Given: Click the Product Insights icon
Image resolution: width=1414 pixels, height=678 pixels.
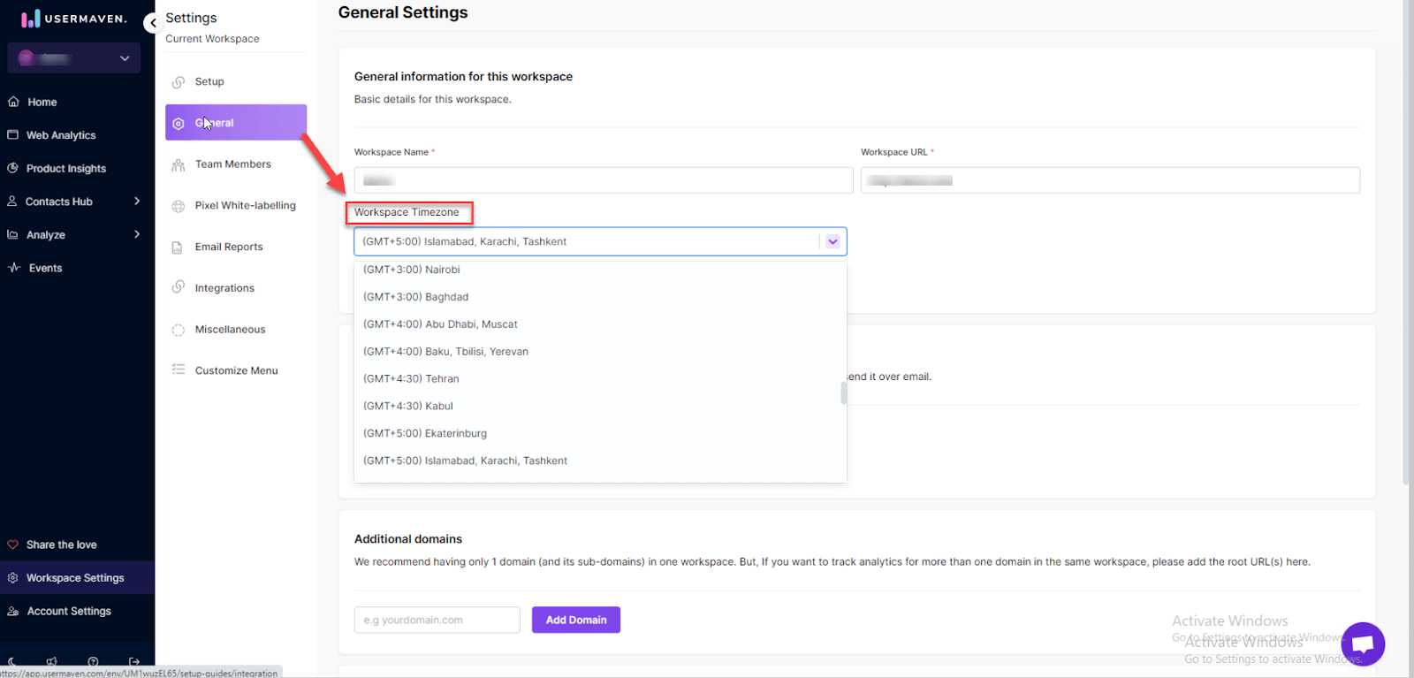Looking at the screenshot, I should coord(13,168).
